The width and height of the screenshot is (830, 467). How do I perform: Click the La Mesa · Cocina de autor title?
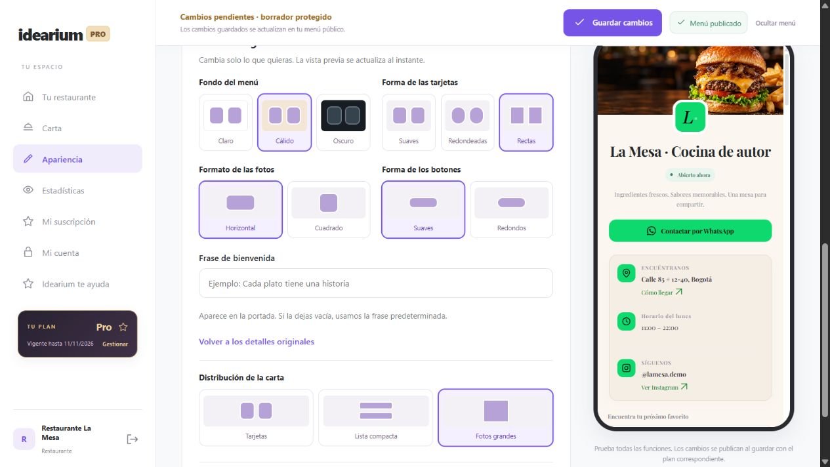pos(690,152)
